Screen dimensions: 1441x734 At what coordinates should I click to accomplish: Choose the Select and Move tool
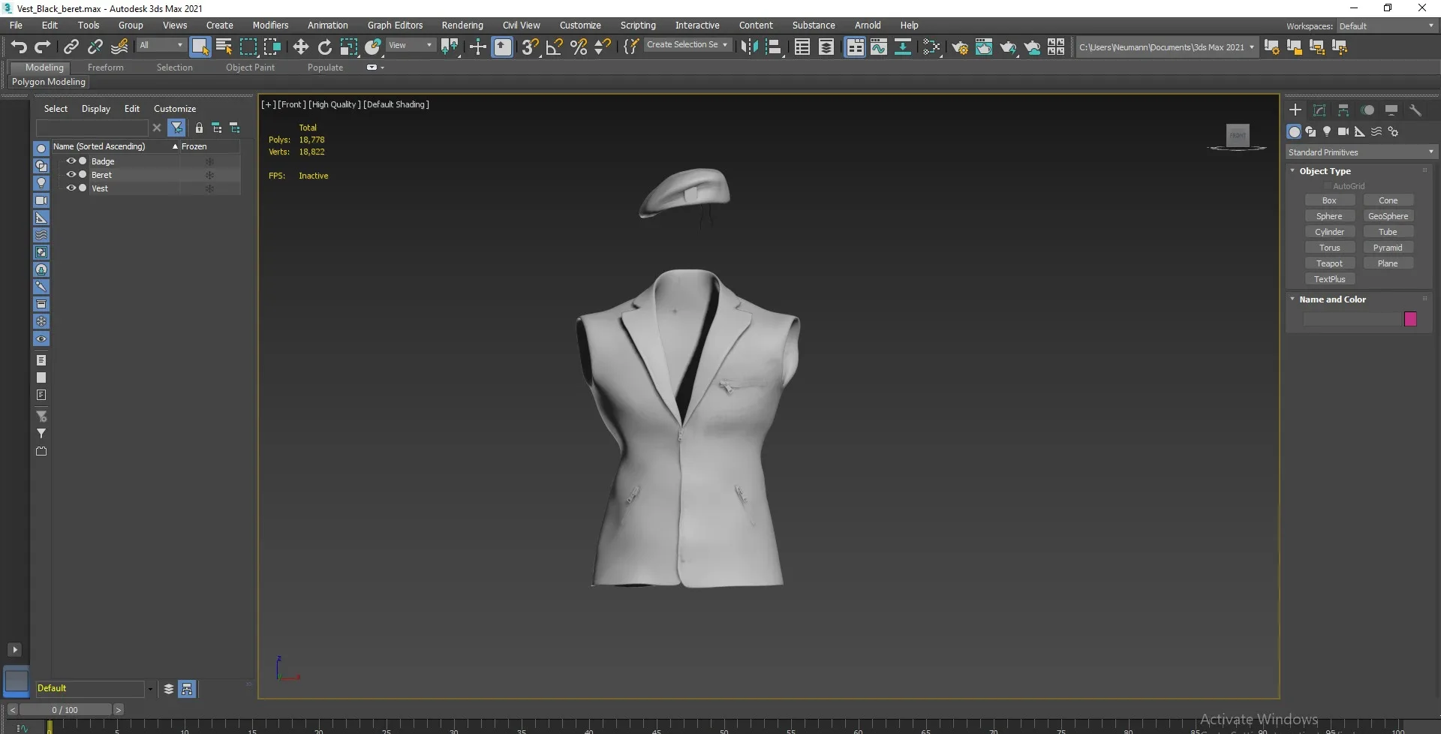300,47
